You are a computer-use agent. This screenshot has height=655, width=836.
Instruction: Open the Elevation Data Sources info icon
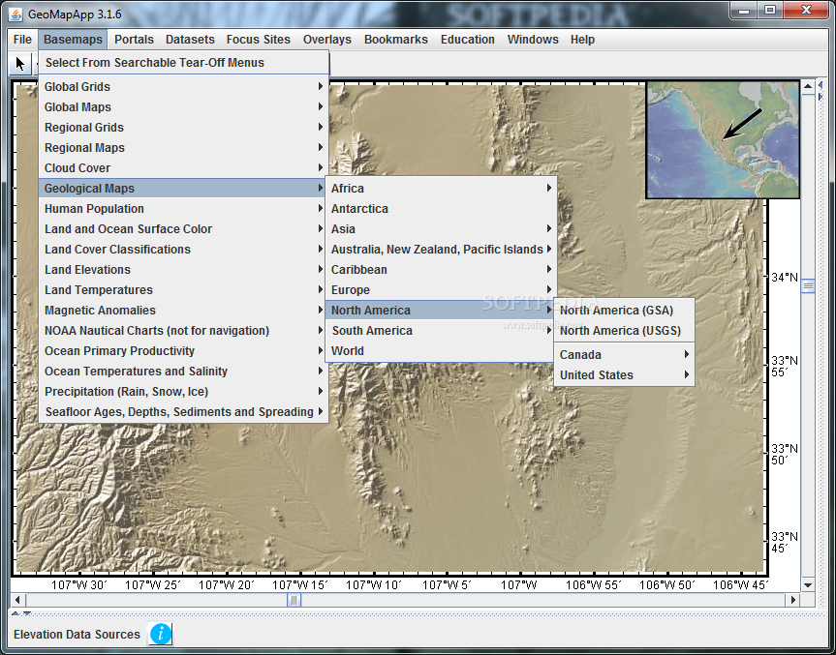click(161, 634)
